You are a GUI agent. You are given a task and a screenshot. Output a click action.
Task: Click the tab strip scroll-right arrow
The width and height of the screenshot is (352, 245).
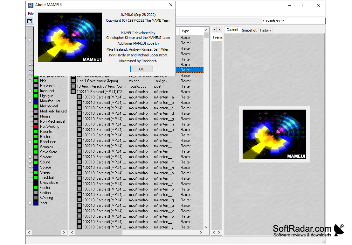[219, 30]
